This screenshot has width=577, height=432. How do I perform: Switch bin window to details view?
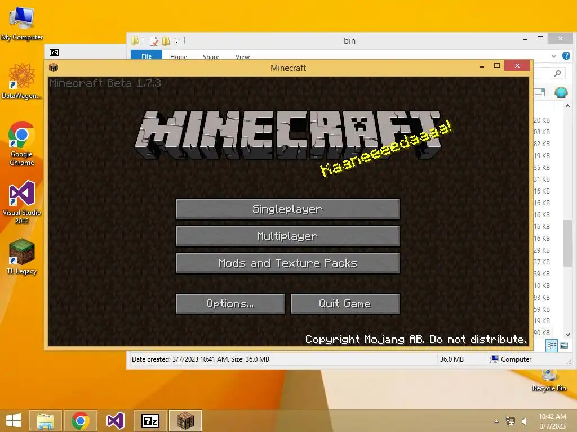pyautogui.click(x=552, y=345)
